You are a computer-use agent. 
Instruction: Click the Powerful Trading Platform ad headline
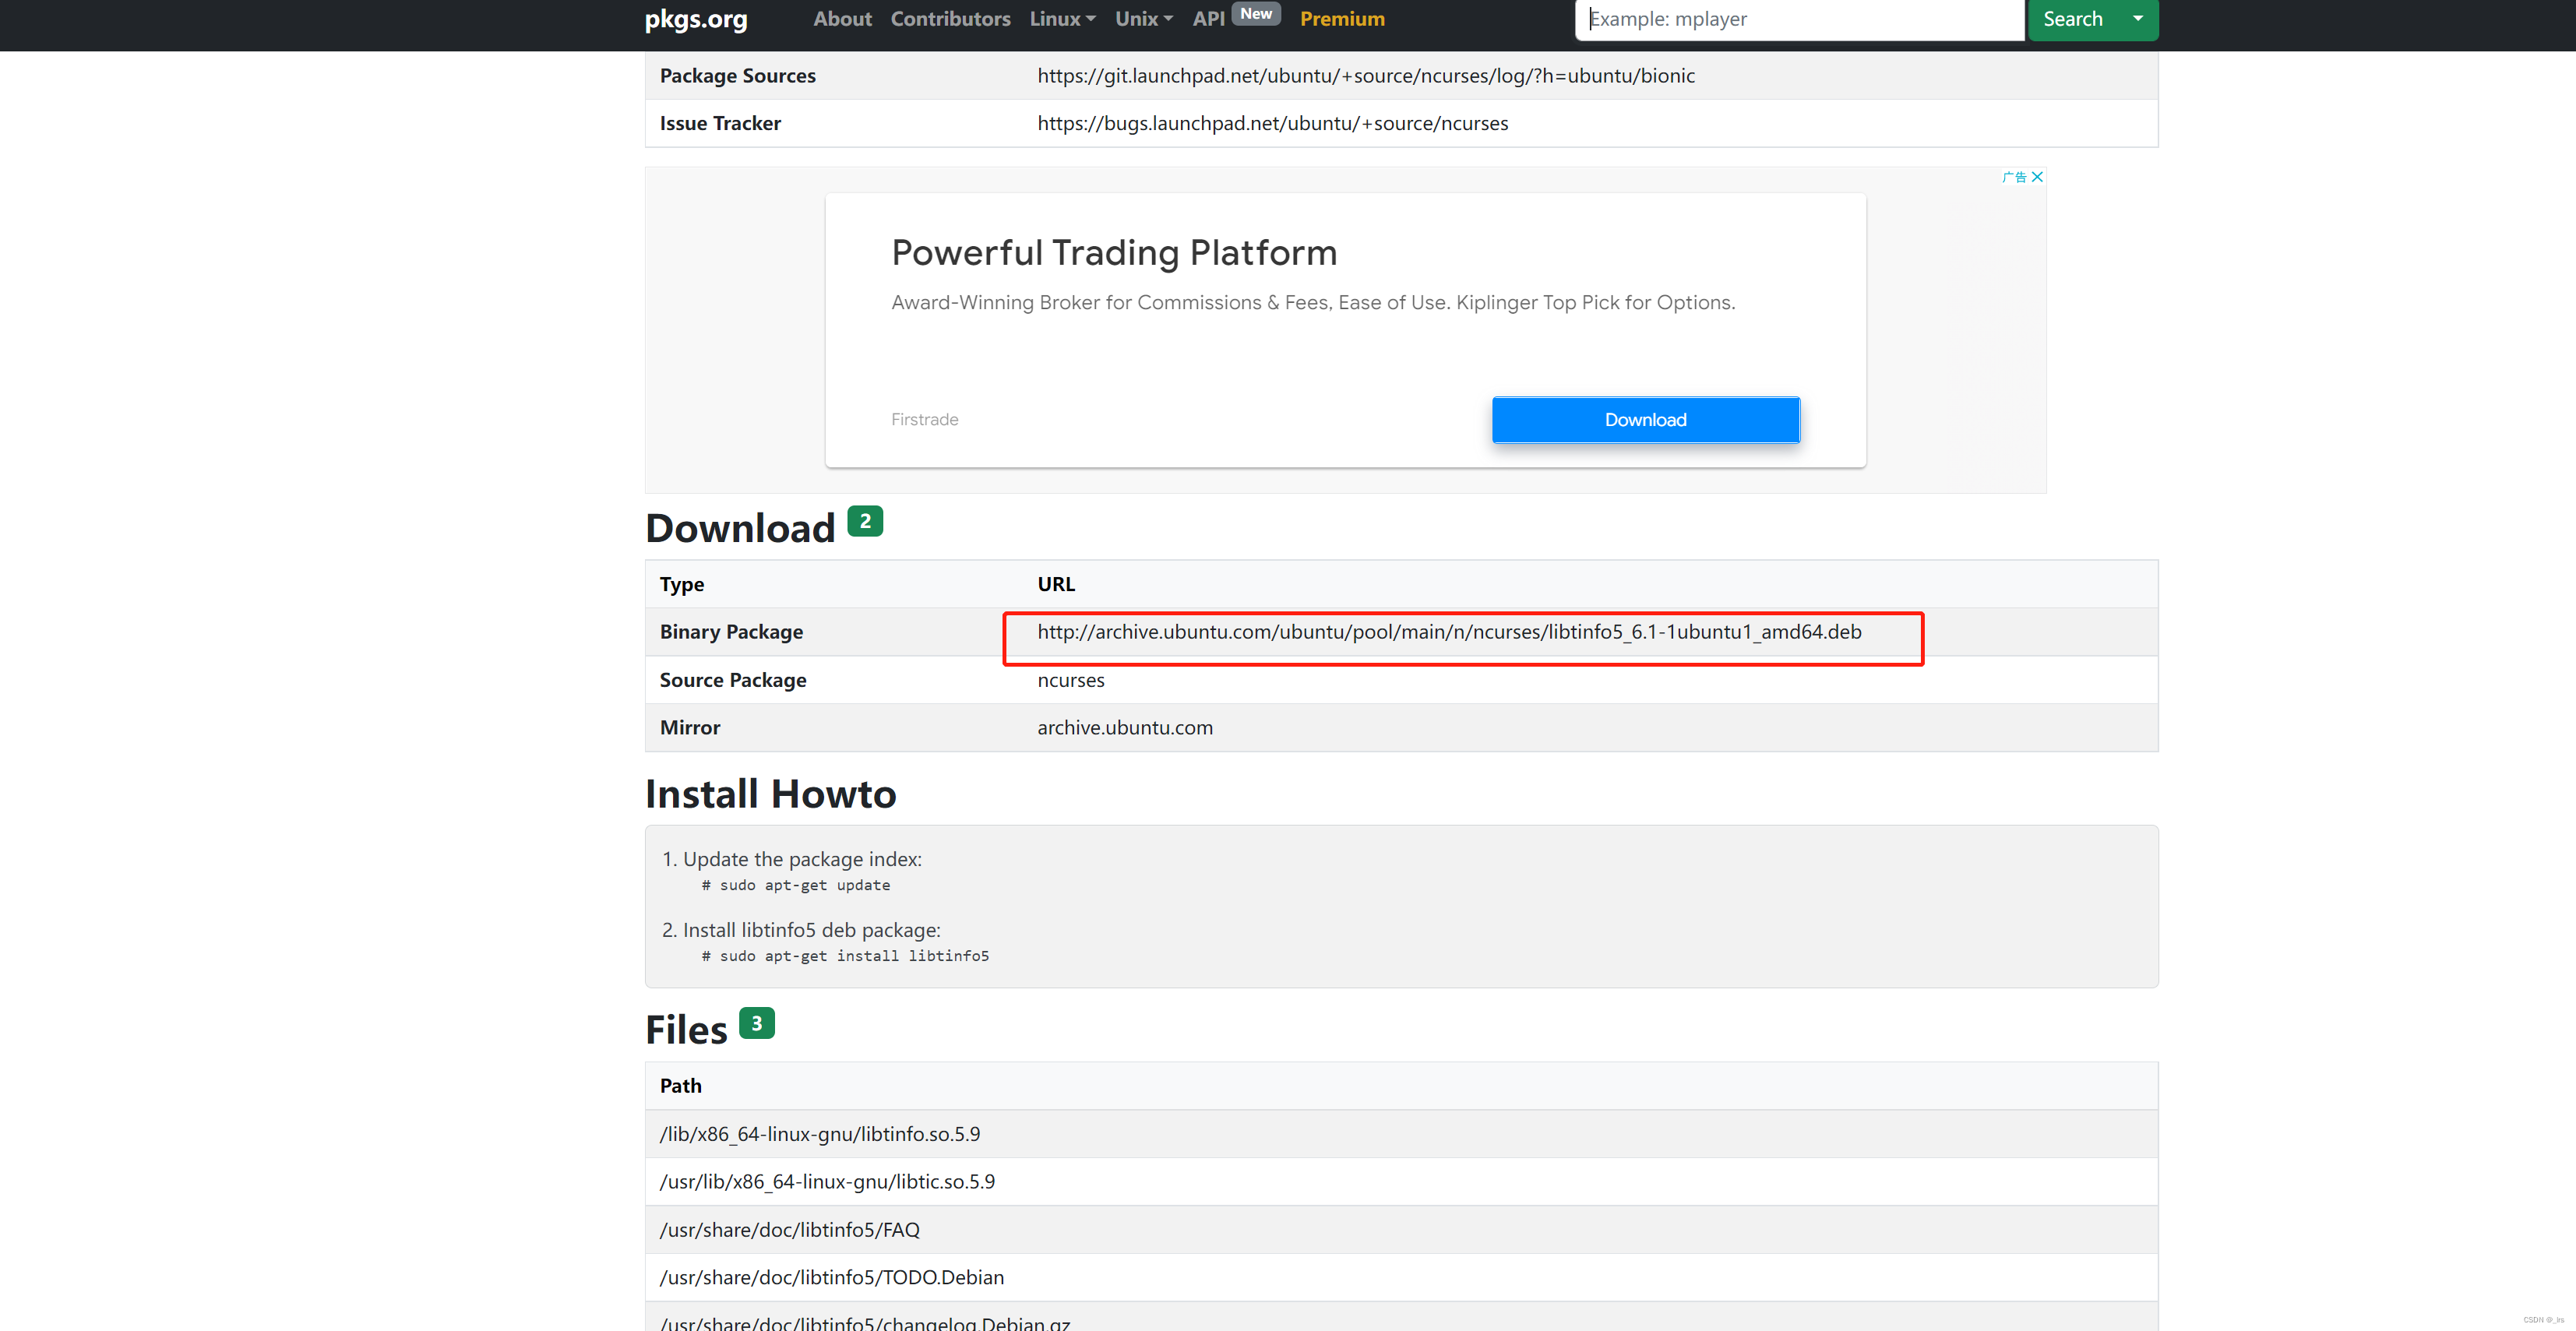point(1113,253)
